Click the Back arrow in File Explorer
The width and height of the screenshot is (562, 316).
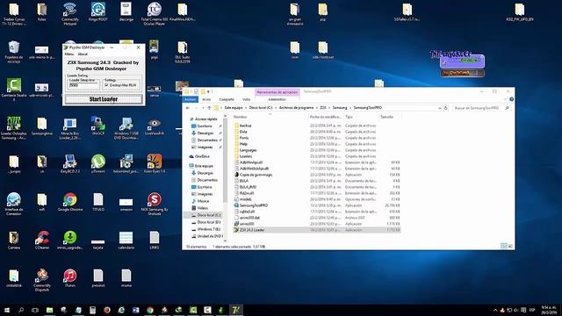coord(188,108)
